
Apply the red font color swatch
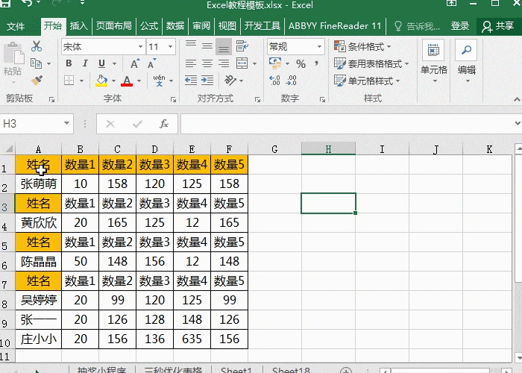click(127, 81)
